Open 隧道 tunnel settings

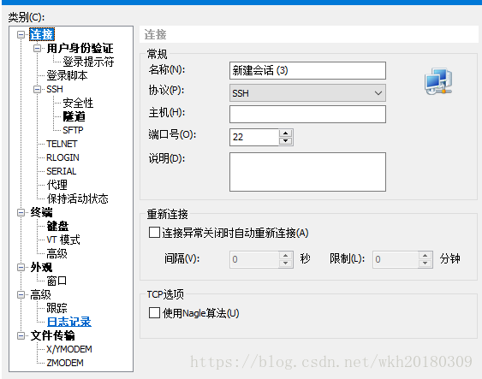coord(74,116)
